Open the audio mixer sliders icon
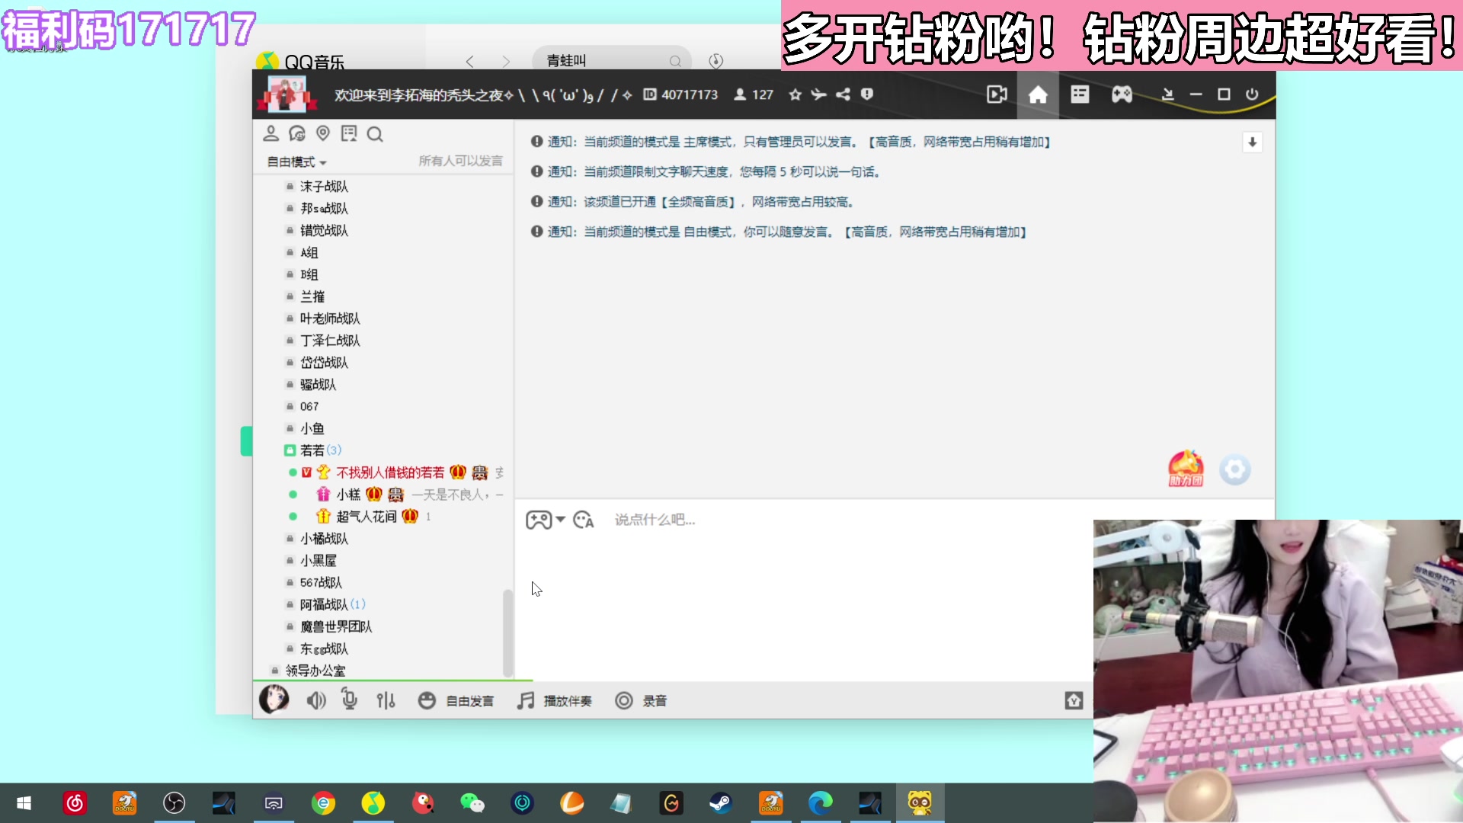1463x823 pixels. tap(386, 700)
